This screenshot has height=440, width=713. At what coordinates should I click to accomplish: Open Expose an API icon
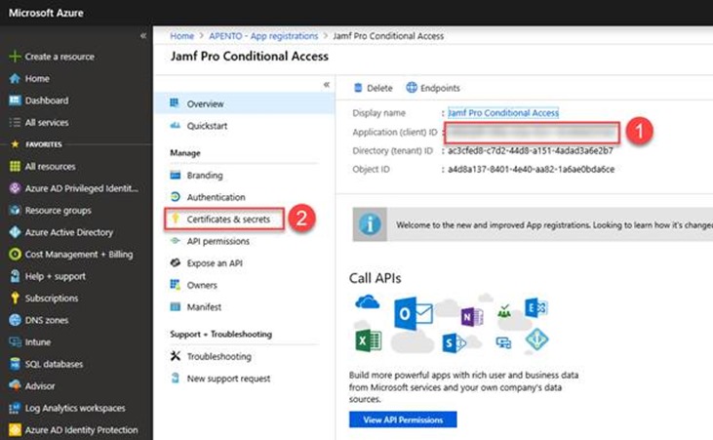[x=175, y=262]
